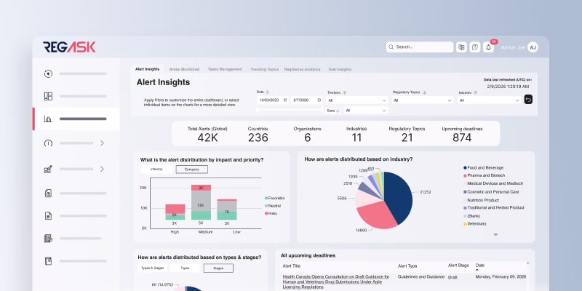The height and width of the screenshot is (291, 582).
Task: Toggle Neutral legend item
Action: (x=273, y=206)
